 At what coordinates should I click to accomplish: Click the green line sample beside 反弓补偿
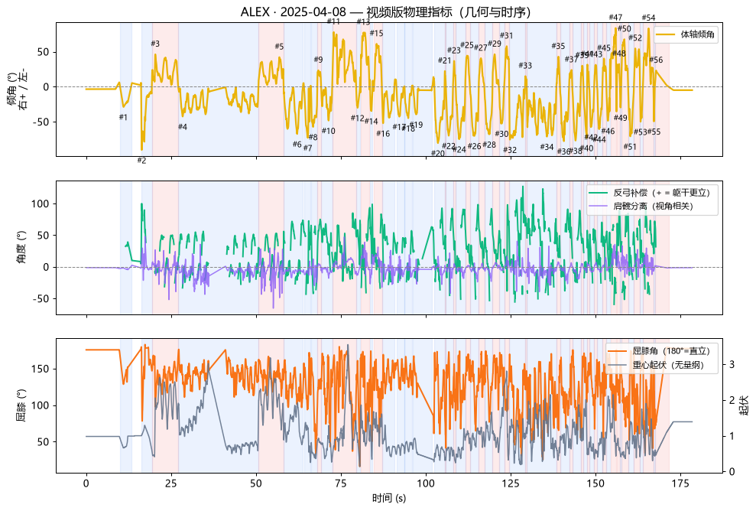point(599,193)
